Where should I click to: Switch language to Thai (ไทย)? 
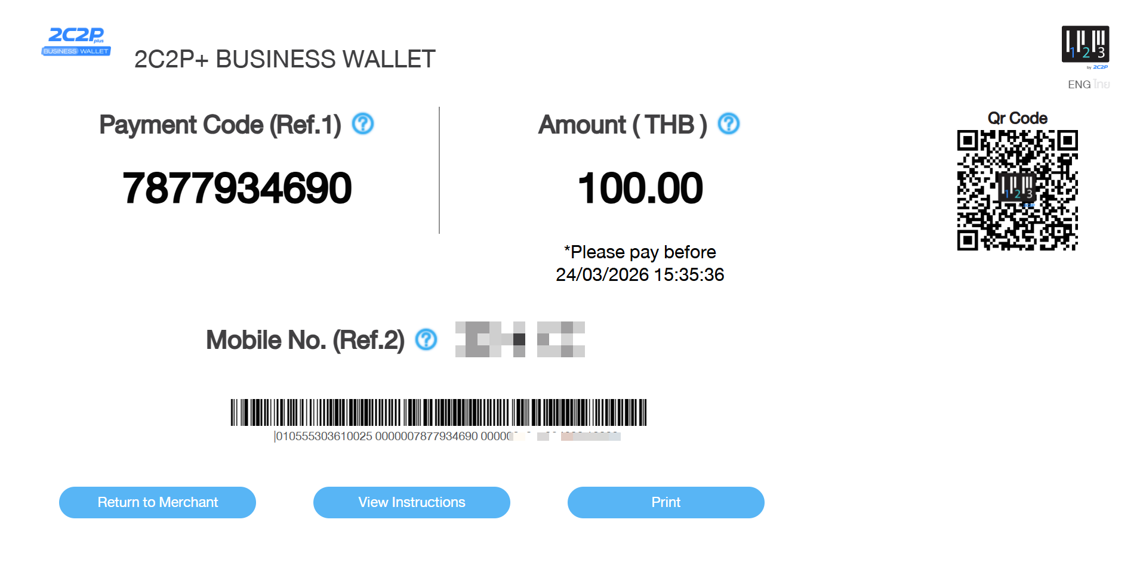point(1102,85)
